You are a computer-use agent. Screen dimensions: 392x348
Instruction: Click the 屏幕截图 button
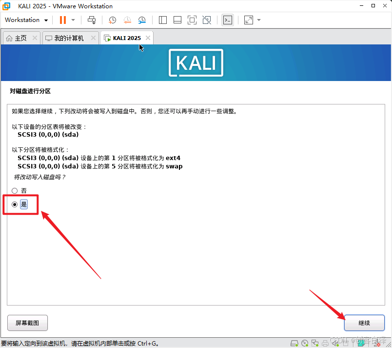(x=27, y=323)
